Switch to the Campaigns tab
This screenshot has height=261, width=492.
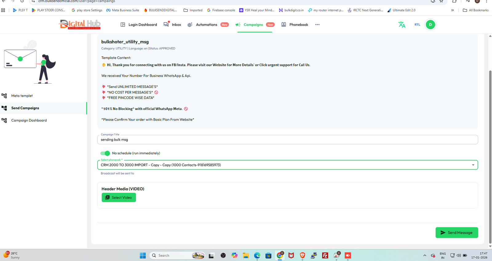pos(253,25)
